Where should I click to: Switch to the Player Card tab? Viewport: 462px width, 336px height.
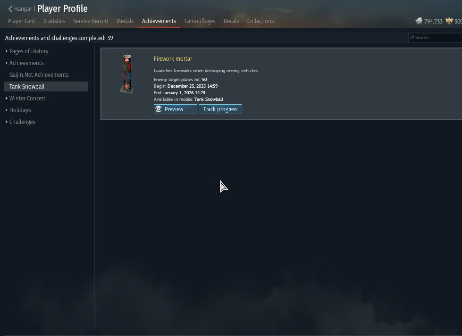pos(21,21)
